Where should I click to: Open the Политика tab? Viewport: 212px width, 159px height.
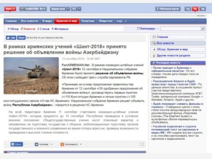(87, 21)
